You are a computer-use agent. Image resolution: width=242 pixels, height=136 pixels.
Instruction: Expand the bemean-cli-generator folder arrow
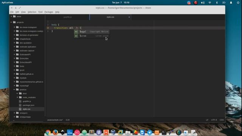(x=14, y=35)
